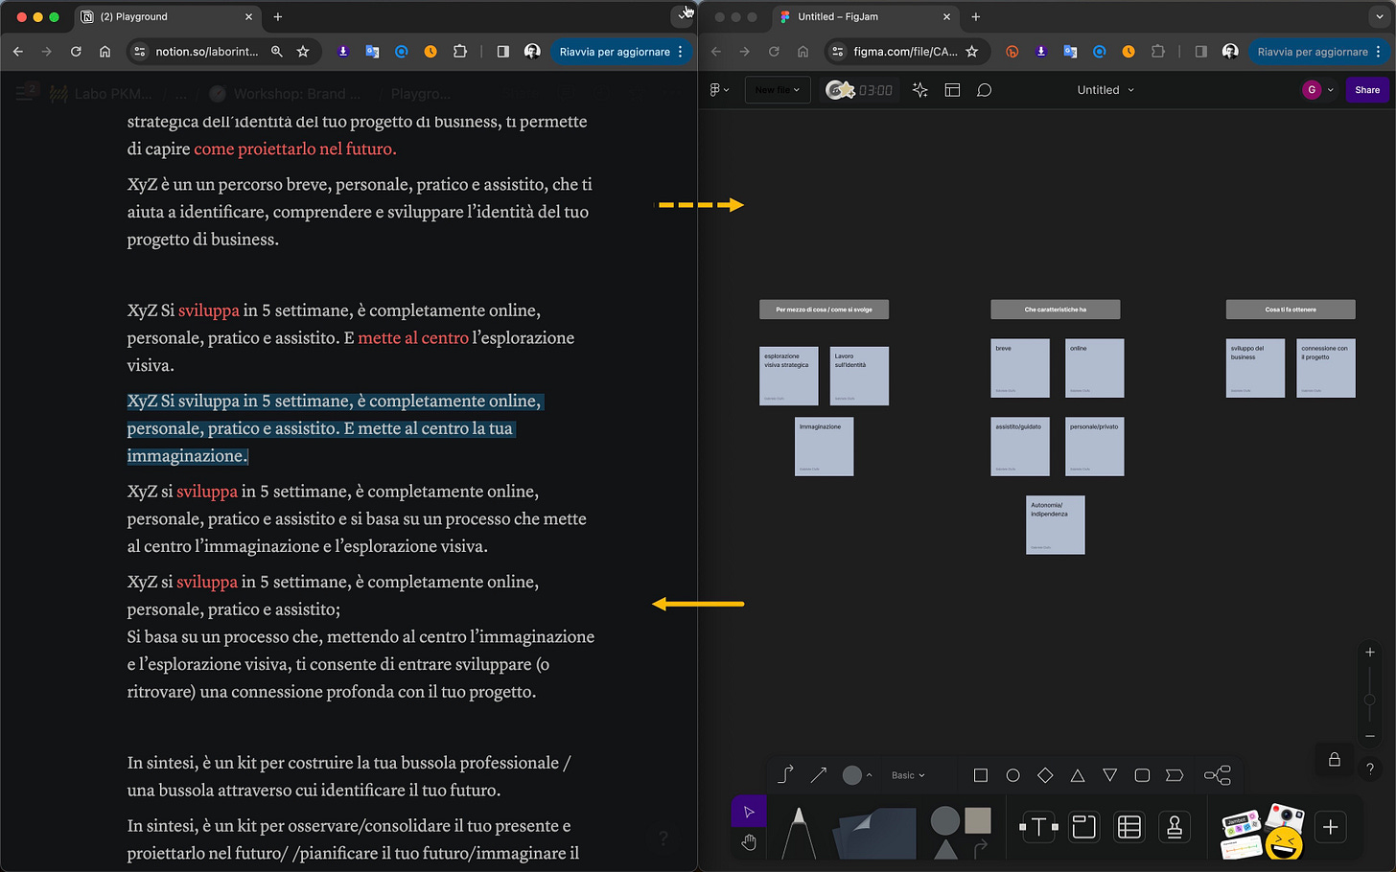
Task: Open the FigJam main menu
Action: [718, 90]
